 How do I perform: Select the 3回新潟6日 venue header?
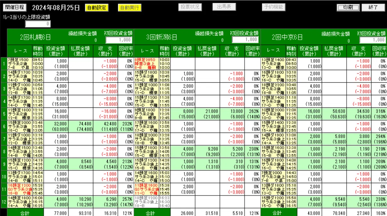pyautogui.click(x=162, y=37)
